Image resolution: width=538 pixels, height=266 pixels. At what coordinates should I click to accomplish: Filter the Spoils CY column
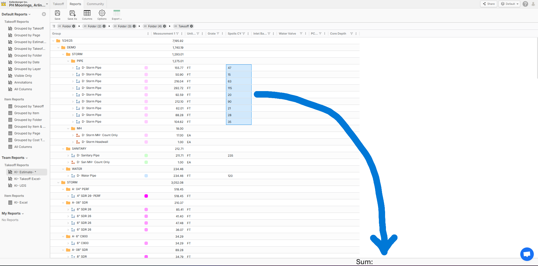point(244,34)
